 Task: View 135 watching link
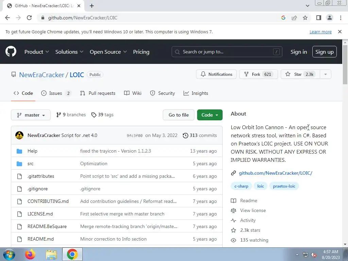tap(249, 240)
